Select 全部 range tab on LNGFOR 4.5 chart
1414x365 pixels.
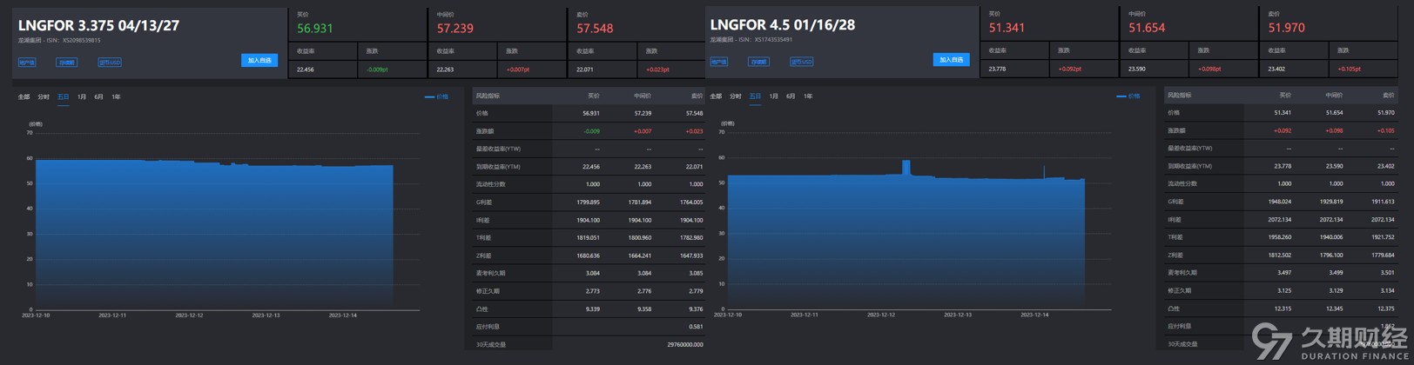(716, 96)
